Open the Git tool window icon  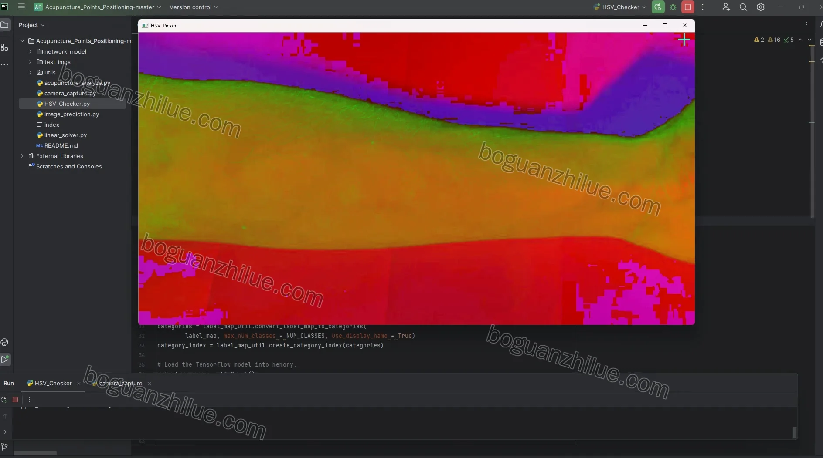point(5,447)
